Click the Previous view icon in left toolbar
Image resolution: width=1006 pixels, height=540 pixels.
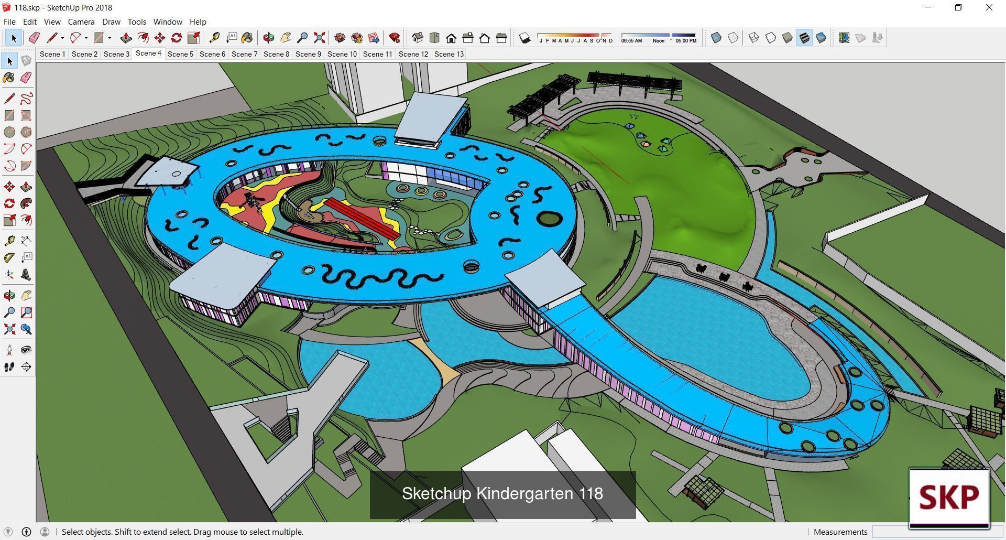26,329
